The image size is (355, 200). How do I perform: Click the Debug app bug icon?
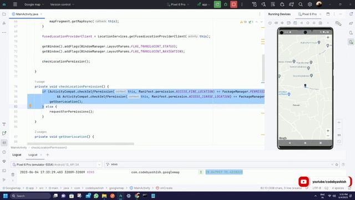click(x=226, y=4)
